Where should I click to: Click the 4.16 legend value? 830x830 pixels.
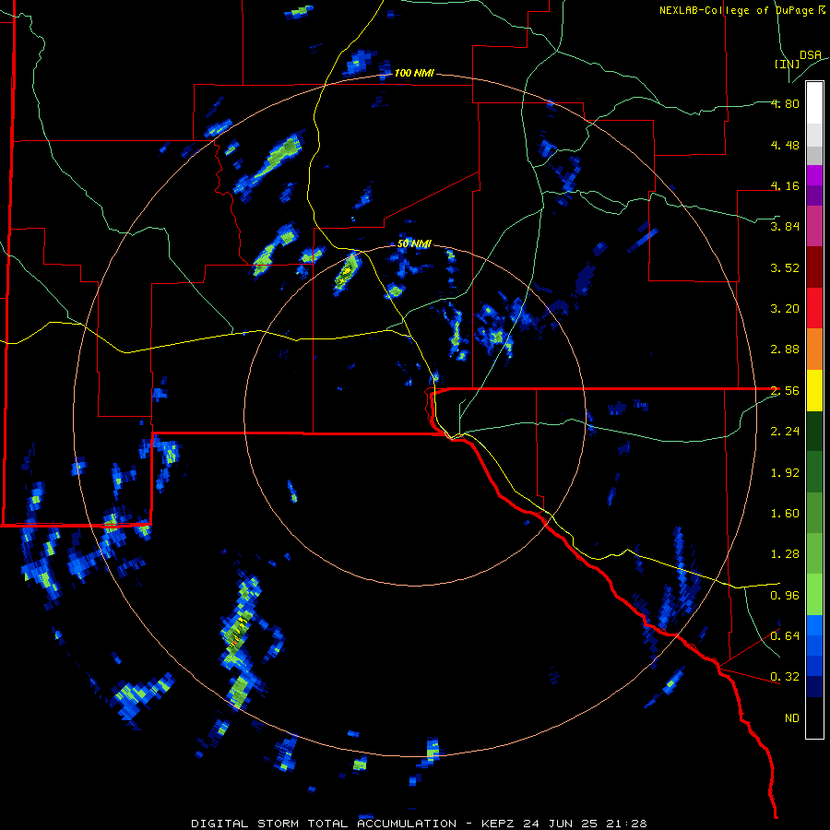point(785,185)
